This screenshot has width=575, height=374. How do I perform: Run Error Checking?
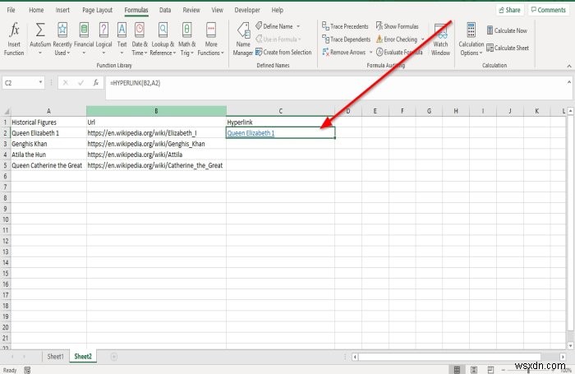pyautogui.click(x=397, y=39)
